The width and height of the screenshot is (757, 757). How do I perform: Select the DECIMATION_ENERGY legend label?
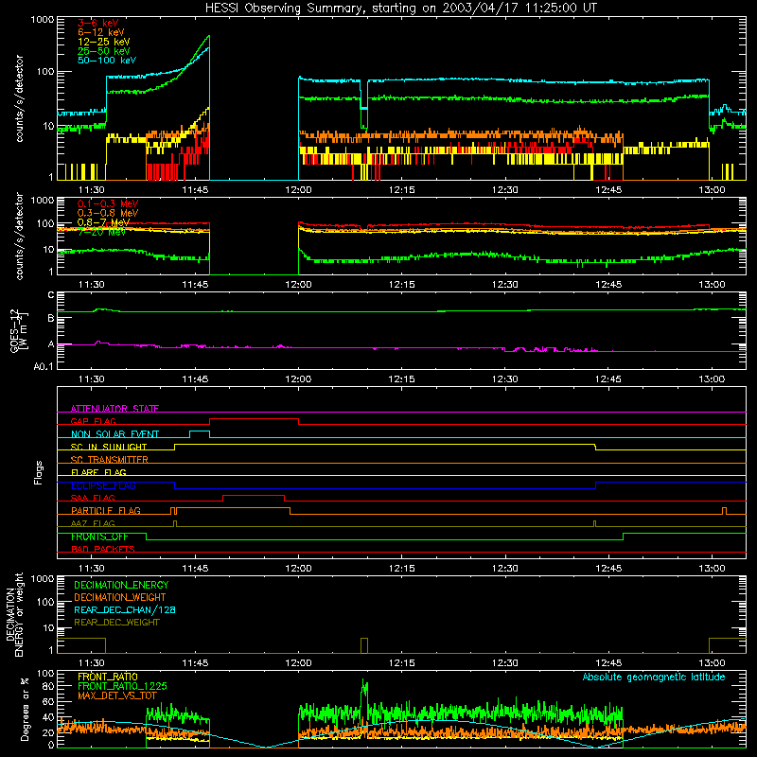[x=121, y=585]
